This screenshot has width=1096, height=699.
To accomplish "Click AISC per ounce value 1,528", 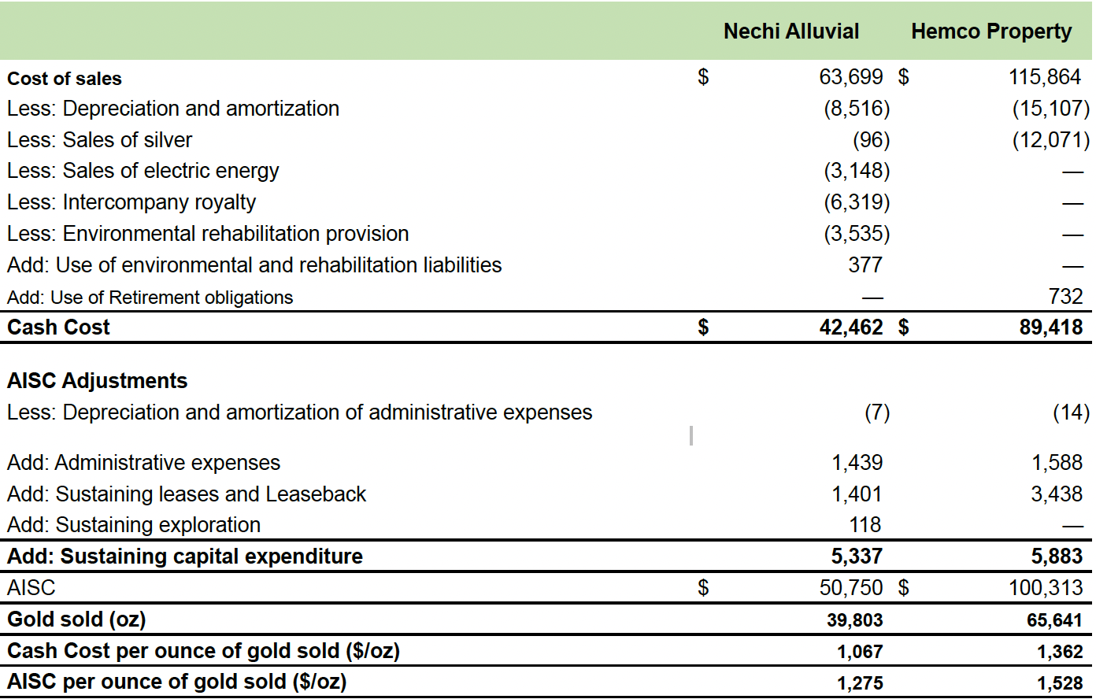I will tap(1060, 683).
